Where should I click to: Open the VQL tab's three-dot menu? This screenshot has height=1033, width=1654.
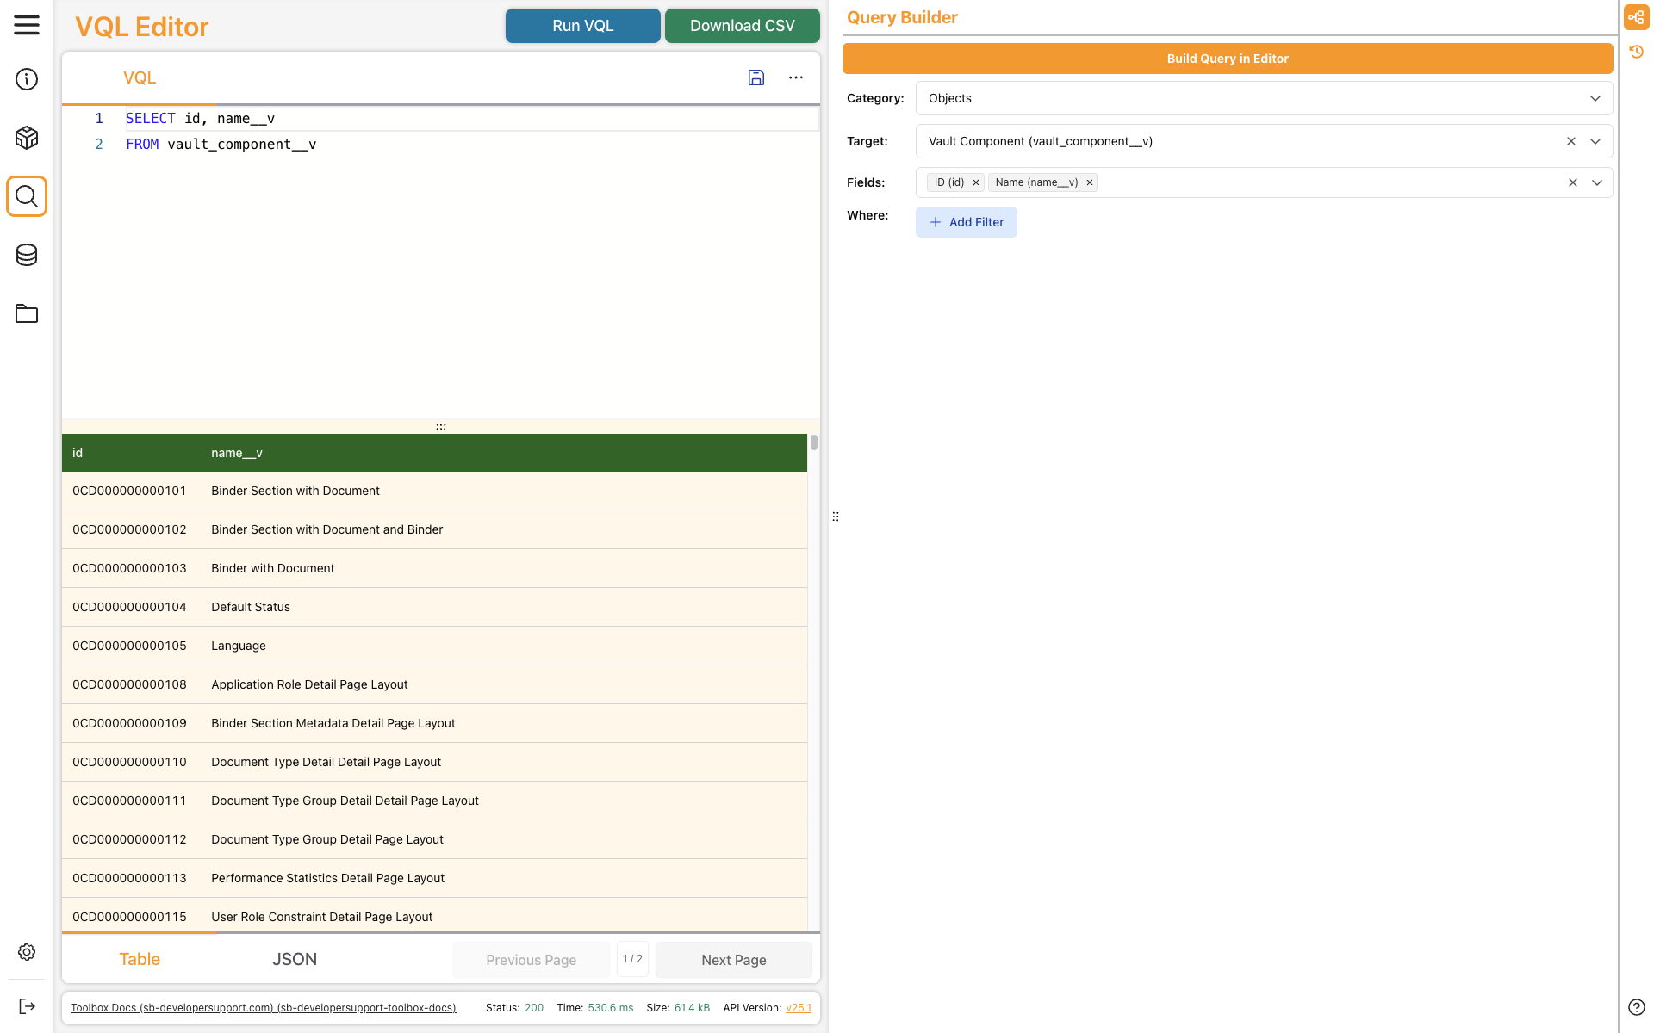(796, 77)
